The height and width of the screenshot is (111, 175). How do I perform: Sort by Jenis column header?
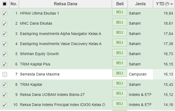pyautogui.click(x=140, y=4)
